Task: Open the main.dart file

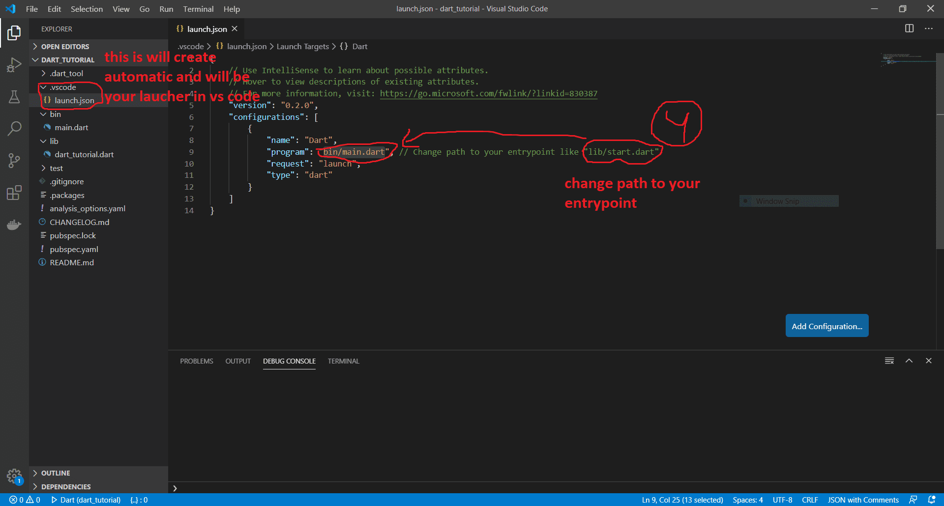Action: (x=71, y=127)
